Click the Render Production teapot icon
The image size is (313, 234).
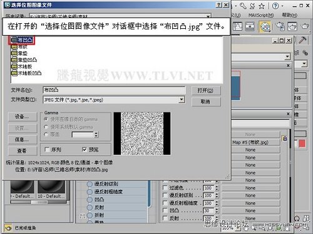coord(305,26)
